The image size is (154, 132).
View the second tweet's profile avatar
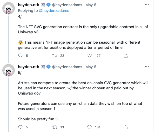[9, 70]
